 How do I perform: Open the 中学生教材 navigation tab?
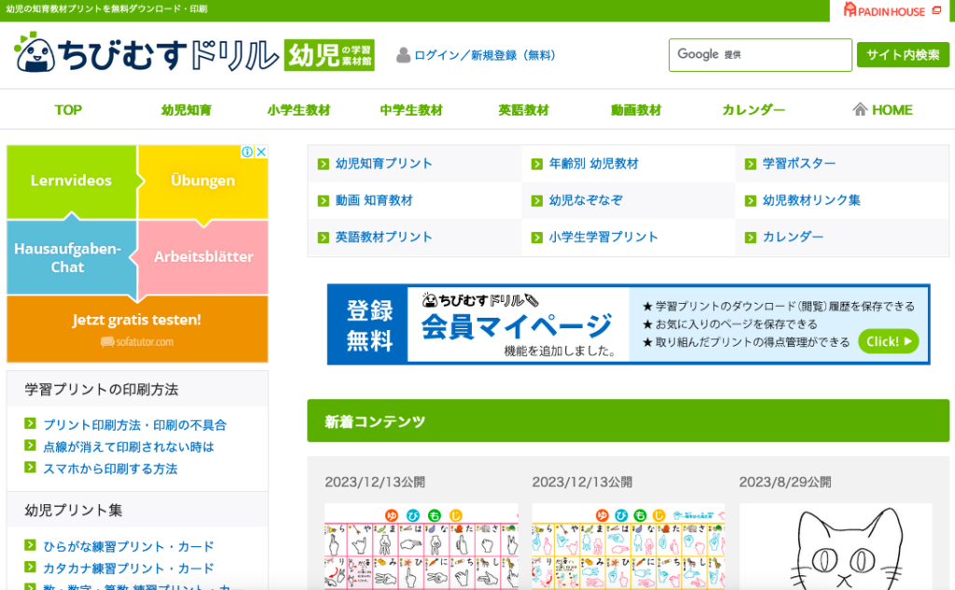pyautogui.click(x=411, y=110)
